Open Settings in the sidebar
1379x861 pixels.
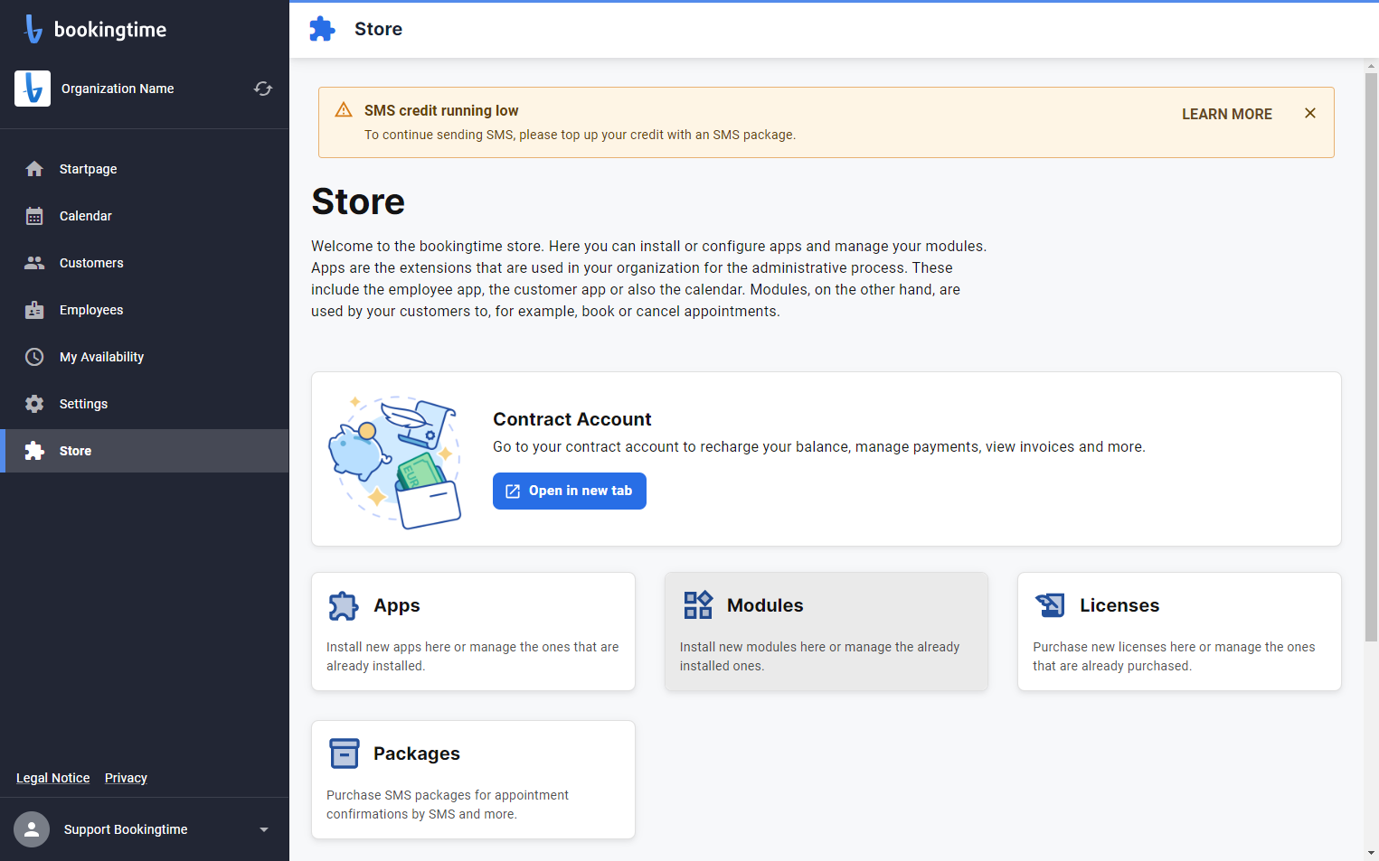coord(145,404)
